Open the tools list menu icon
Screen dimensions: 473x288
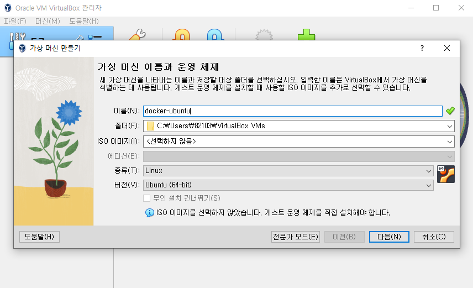95,37
